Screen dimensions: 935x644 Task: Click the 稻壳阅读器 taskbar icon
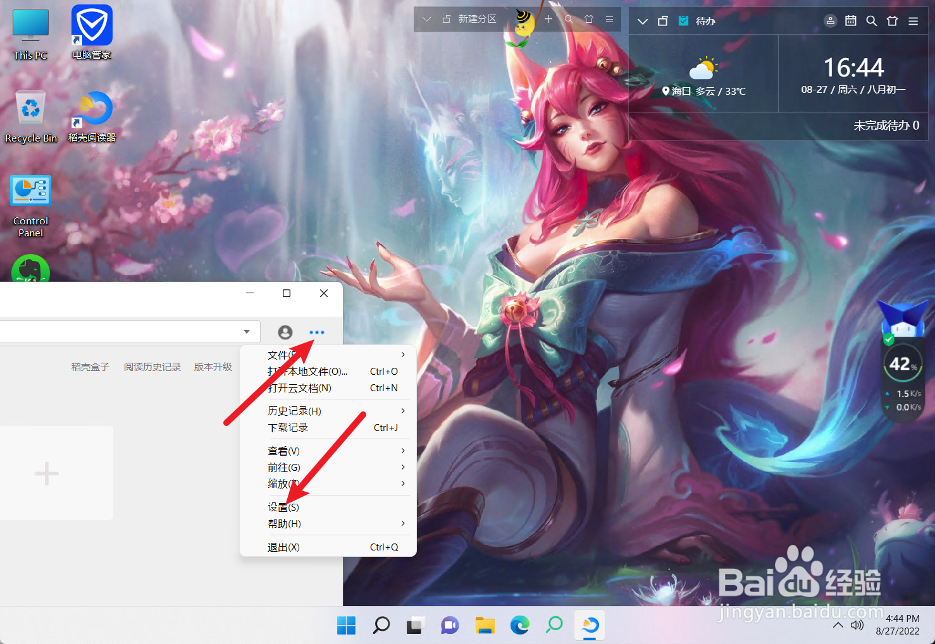(x=590, y=626)
